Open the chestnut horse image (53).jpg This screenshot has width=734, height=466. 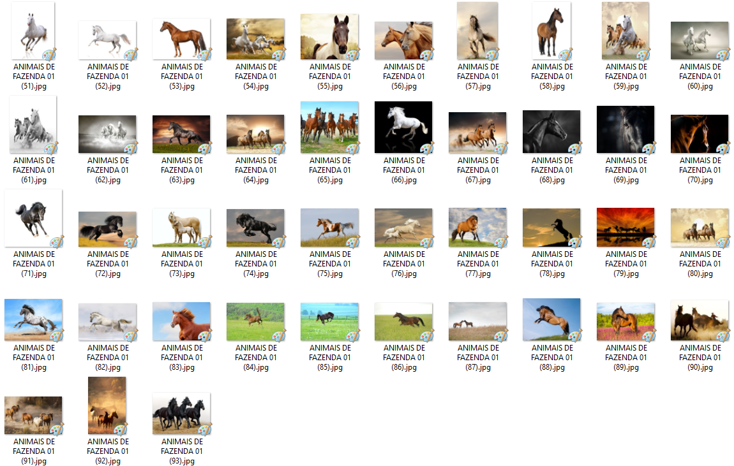tap(181, 39)
